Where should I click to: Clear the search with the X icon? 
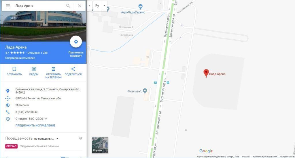[80, 6]
